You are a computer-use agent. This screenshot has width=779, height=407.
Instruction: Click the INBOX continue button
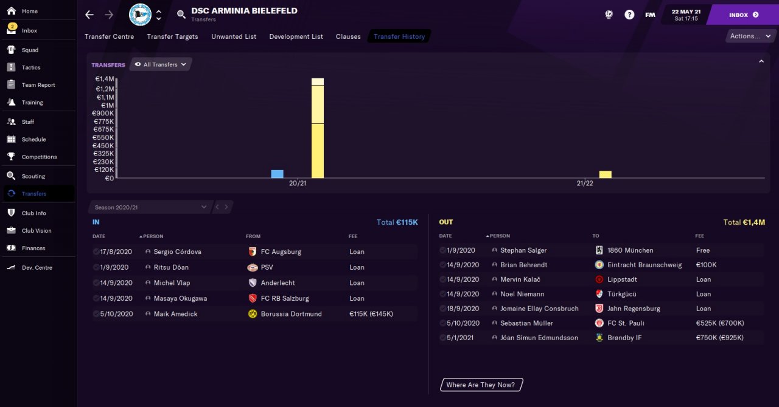click(743, 15)
